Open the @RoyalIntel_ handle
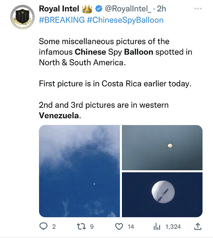This screenshot has width=213, height=238. pos(128,9)
